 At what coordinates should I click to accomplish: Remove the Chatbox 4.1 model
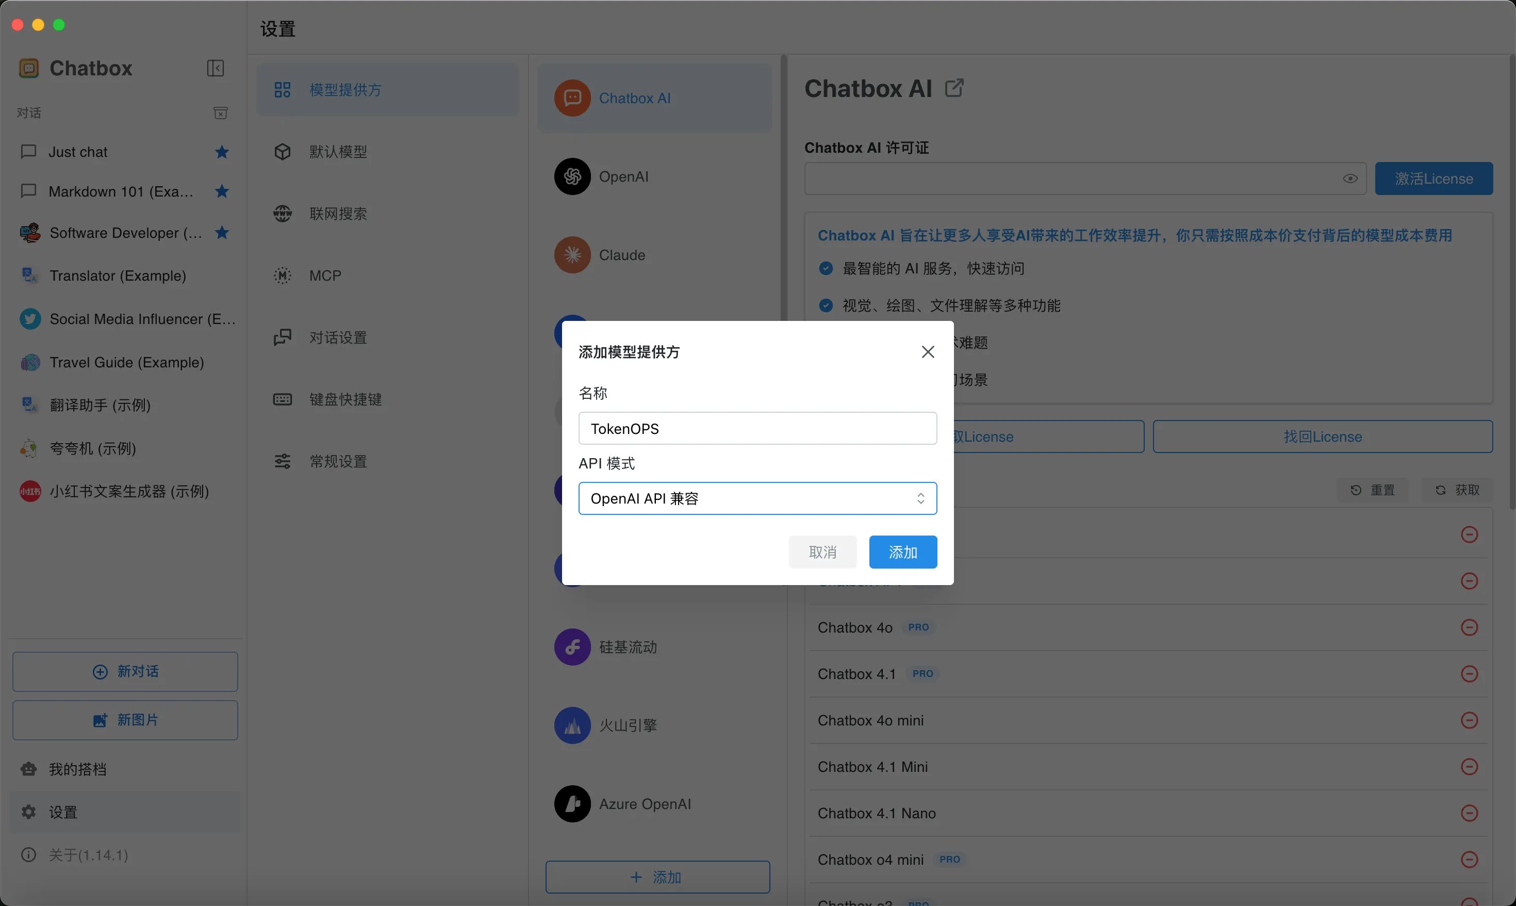pos(1469,673)
